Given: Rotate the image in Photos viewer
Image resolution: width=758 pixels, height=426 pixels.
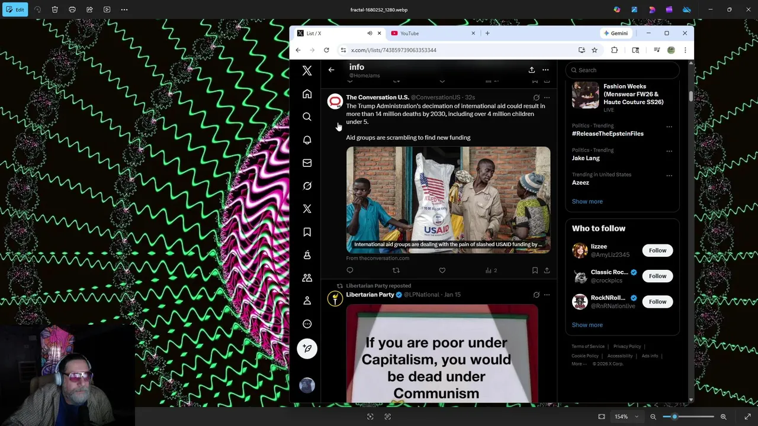Looking at the screenshot, I should (x=38, y=9).
